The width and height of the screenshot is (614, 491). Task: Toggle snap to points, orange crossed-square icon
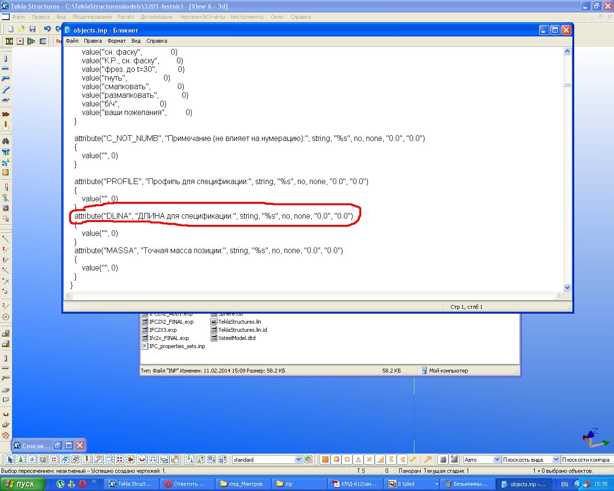click(x=325, y=459)
